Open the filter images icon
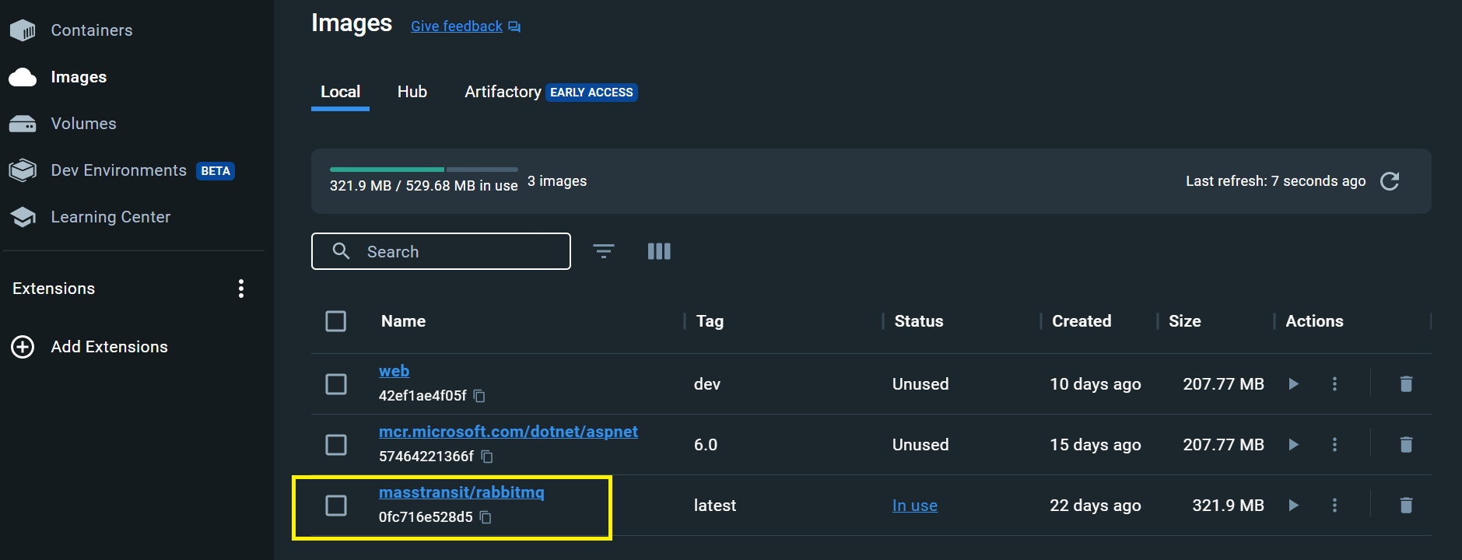1462x560 pixels. pyautogui.click(x=603, y=251)
